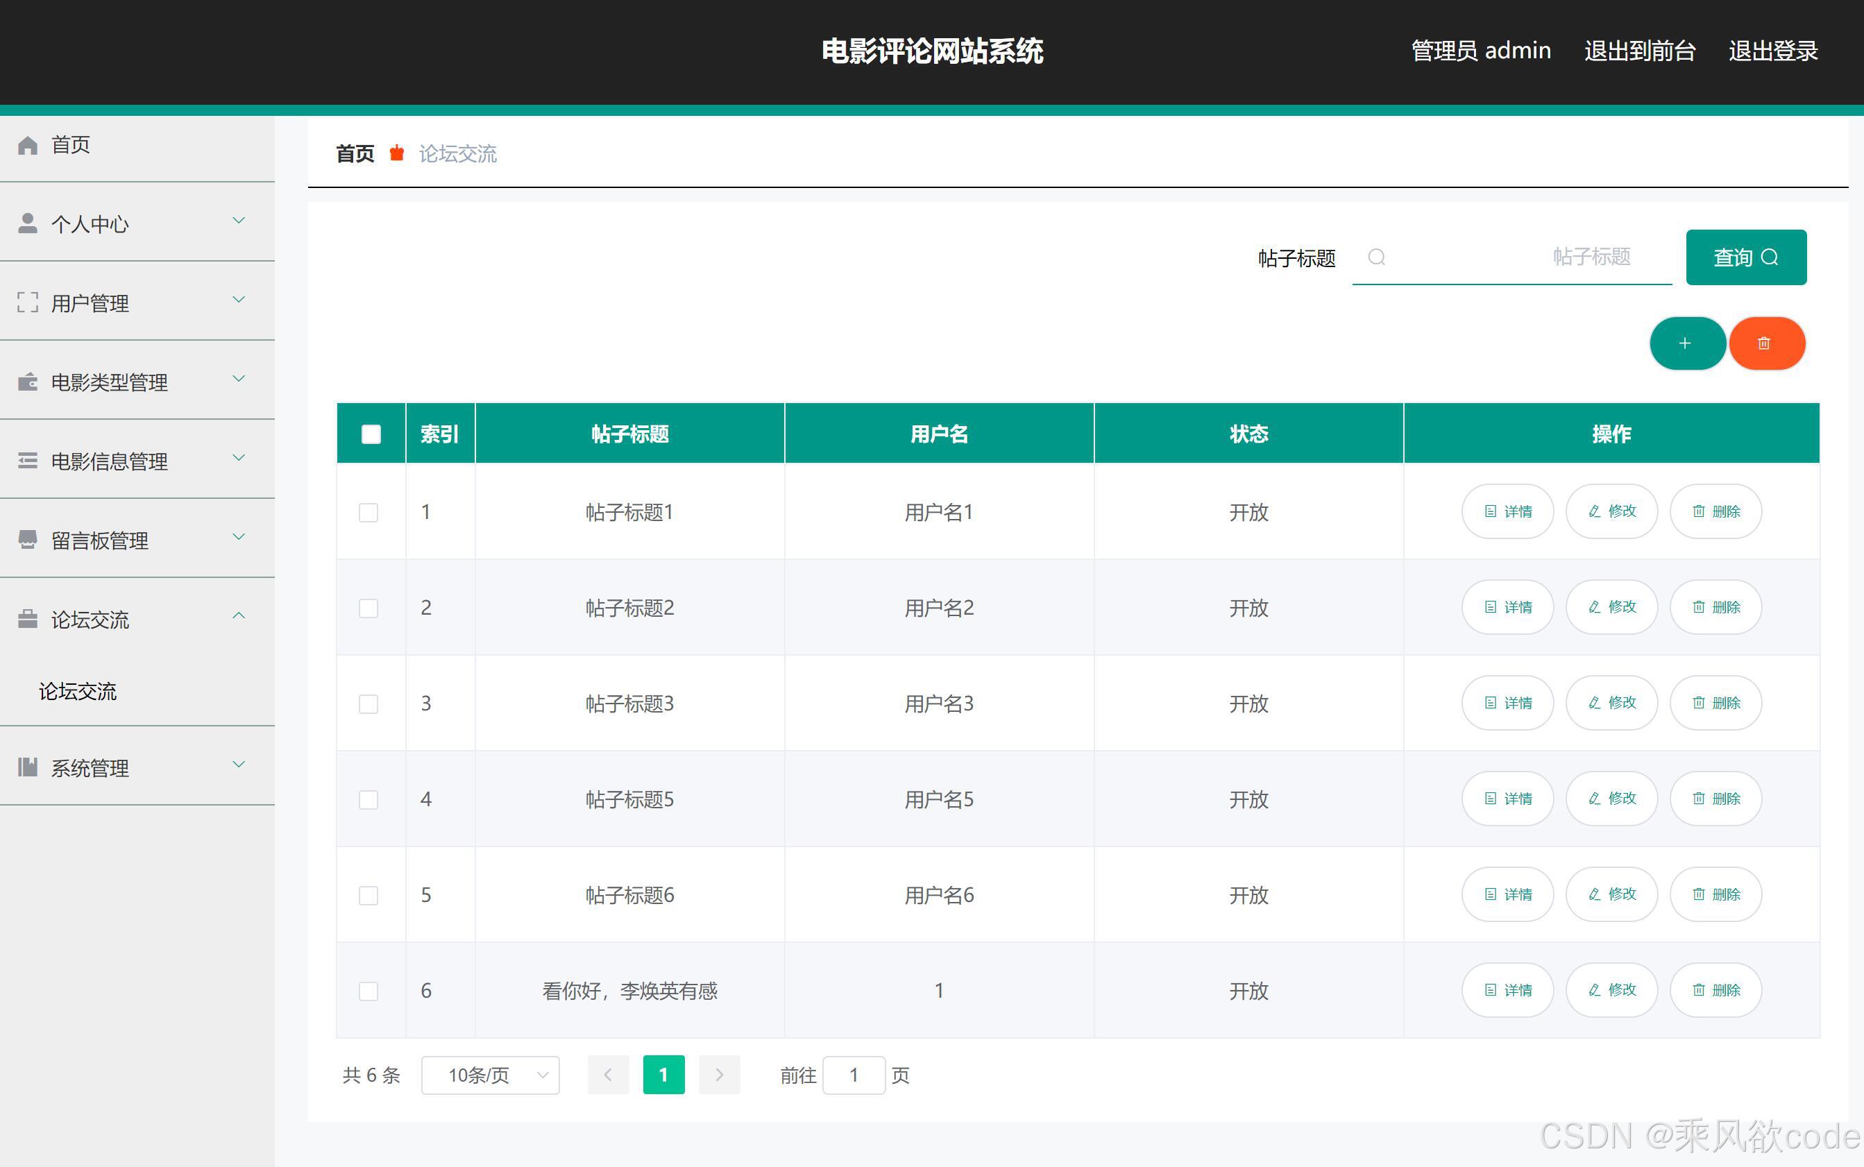Select the 电影信息管理 list icon
This screenshot has width=1864, height=1167.
28,461
